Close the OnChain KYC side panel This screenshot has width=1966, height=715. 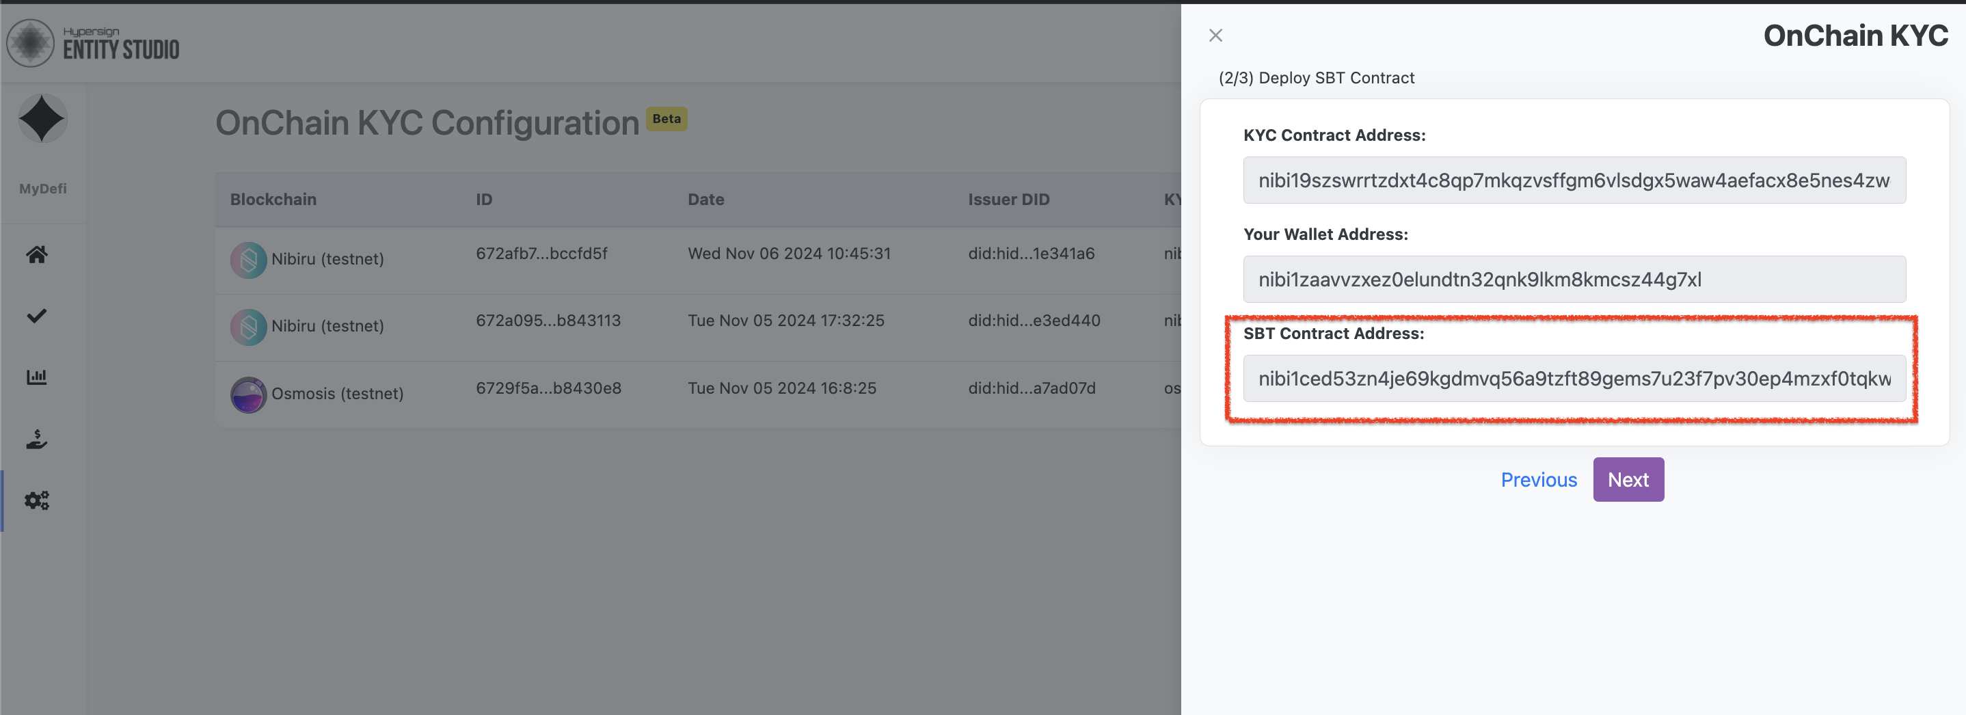coord(1216,35)
